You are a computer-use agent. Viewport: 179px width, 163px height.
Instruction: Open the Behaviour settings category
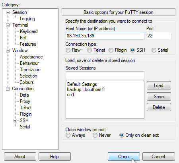click(x=29, y=63)
